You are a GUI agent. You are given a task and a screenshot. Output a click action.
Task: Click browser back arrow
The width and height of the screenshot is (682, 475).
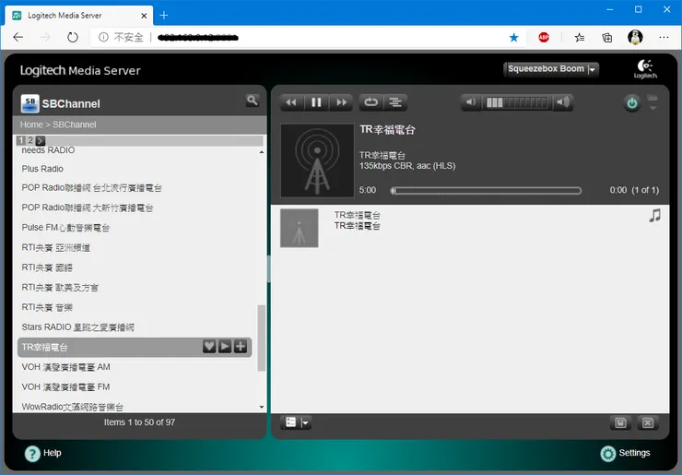(x=18, y=38)
